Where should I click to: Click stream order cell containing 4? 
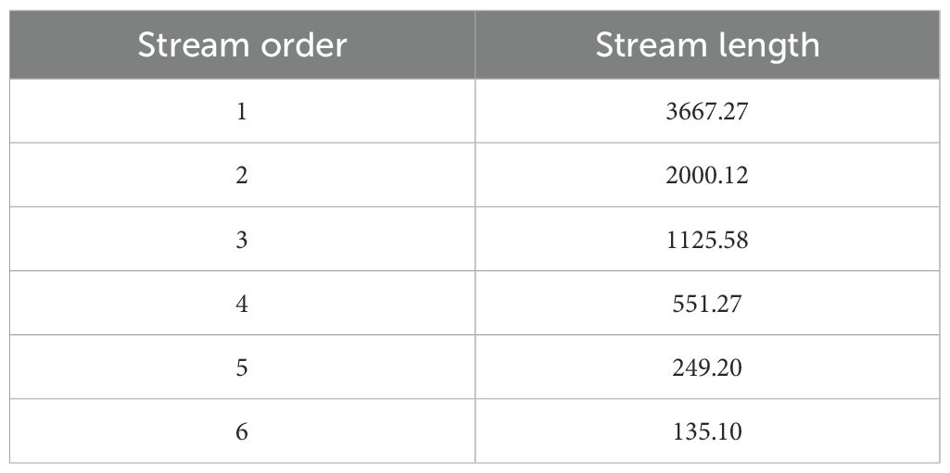[x=242, y=304]
